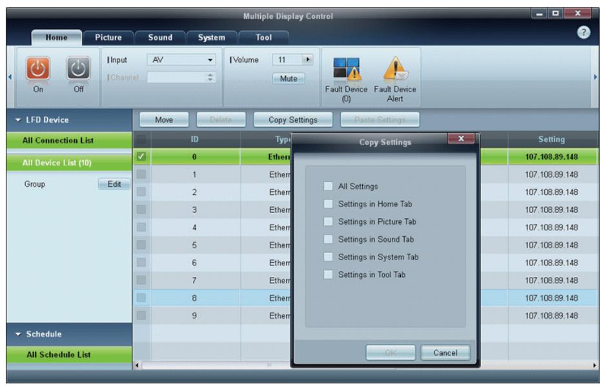Image resolution: width=601 pixels, height=386 pixels.
Task: Enable Settings in System Tab
Action: (328, 257)
